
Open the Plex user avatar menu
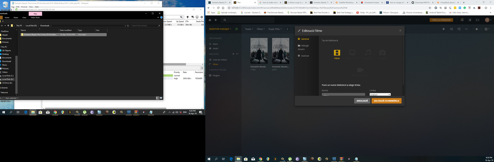(487, 20)
